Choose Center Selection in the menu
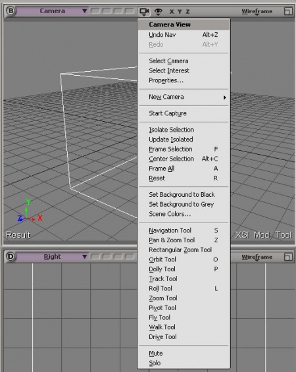This screenshot has height=372, width=296. coord(184,159)
